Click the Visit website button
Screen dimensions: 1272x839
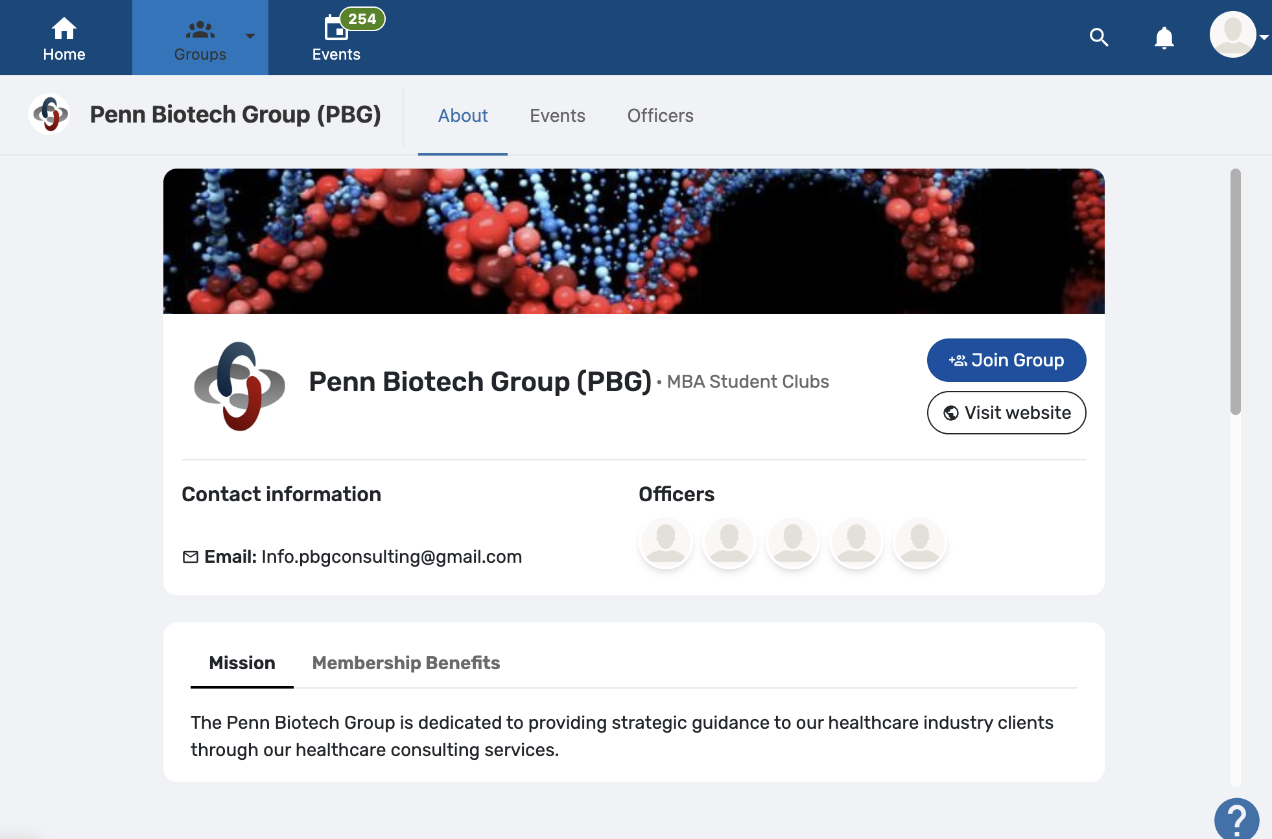pos(1006,412)
